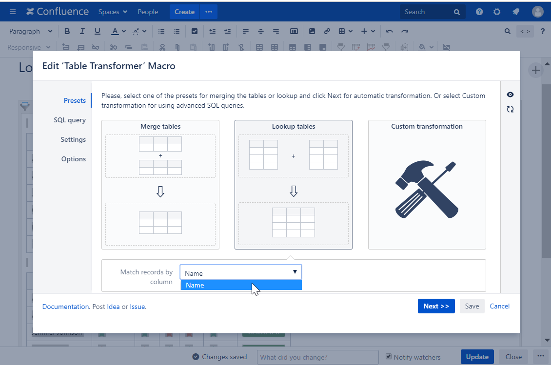551x365 pixels.
Task: Open the Documentation link
Action: [x=65, y=307]
